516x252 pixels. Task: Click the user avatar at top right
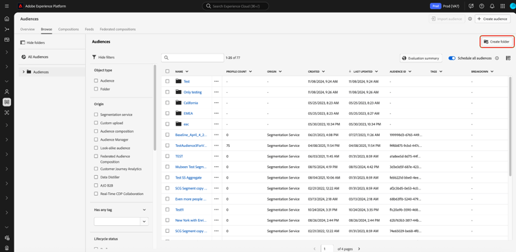click(x=513, y=6)
